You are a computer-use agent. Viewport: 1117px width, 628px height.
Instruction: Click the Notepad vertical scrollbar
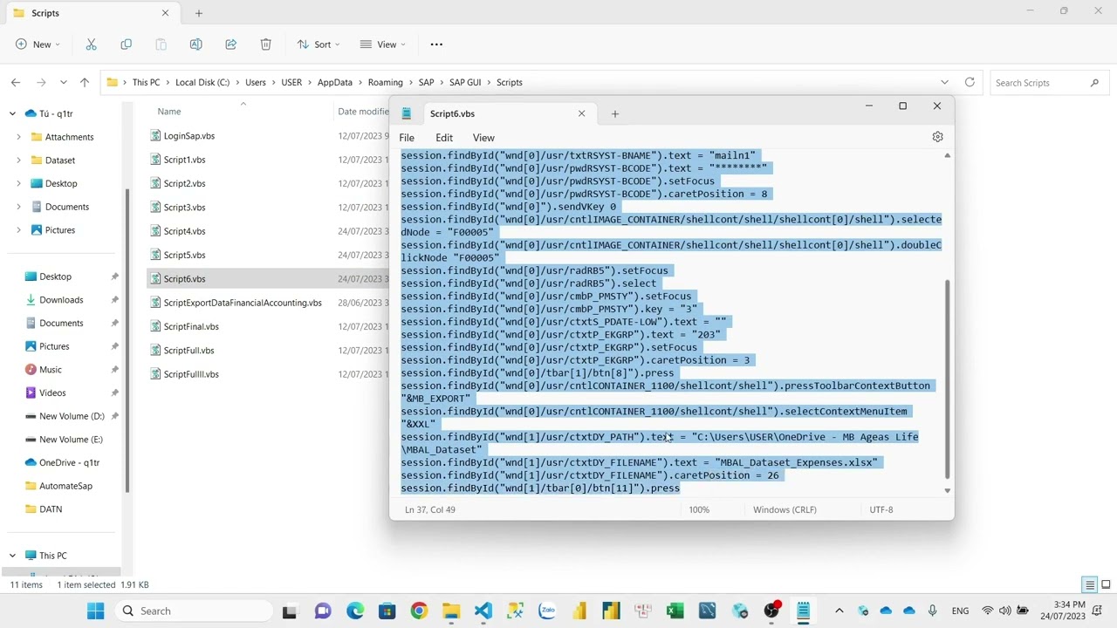tap(947, 379)
